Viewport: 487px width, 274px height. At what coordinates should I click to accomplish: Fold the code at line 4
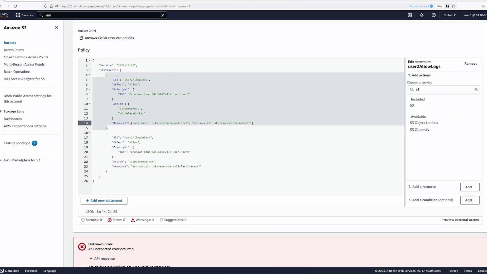[x=90, y=75]
